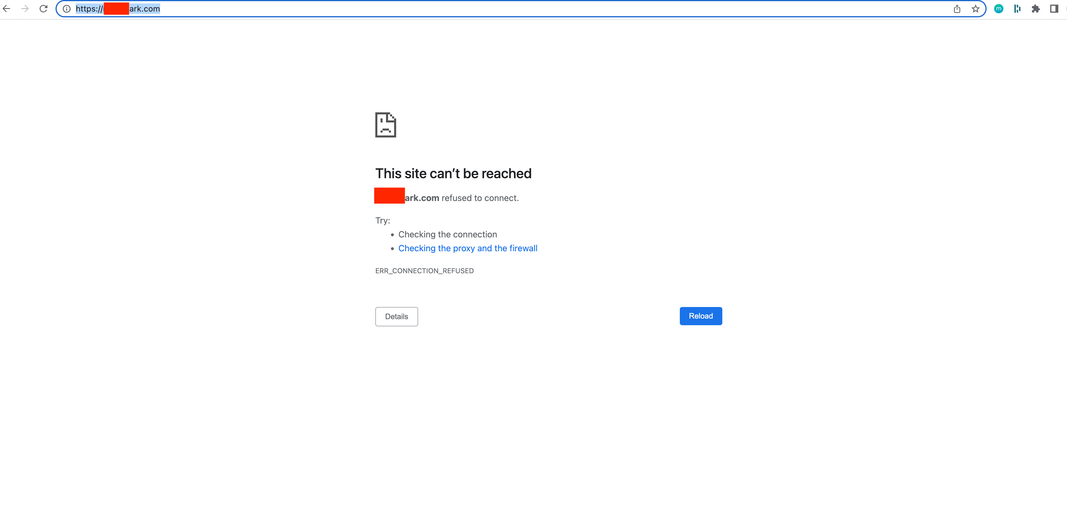Screen dimensions: 1067x506
Task: Click the forward navigation arrow
Action: (x=25, y=9)
